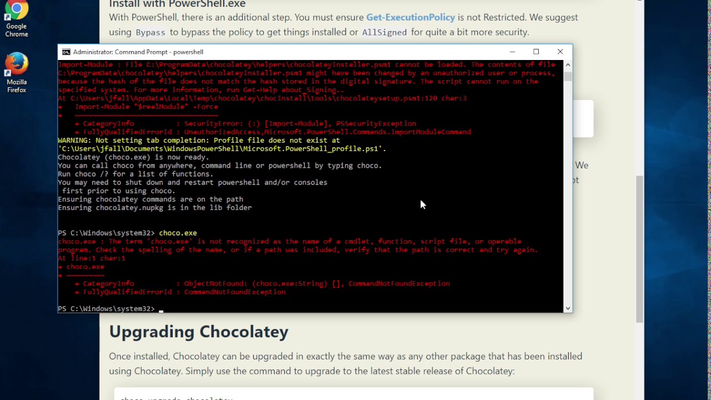Click the 'CommandNotFoundException' error ID line
Viewport: 711px width, 400px height.
point(180,292)
